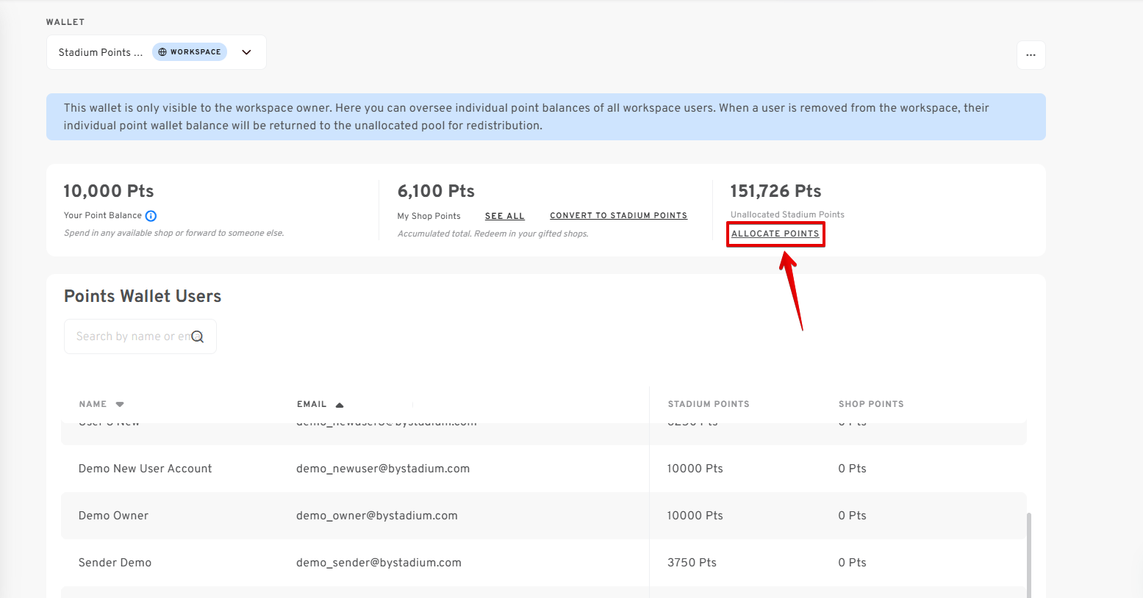
Task: Click the Name column header
Action: click(x=93, y=404)
